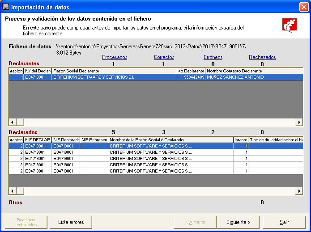The height and width of the screenshot is (232, 311).
Task: Click the red leaf logo icon
Action: click(290, 25)
